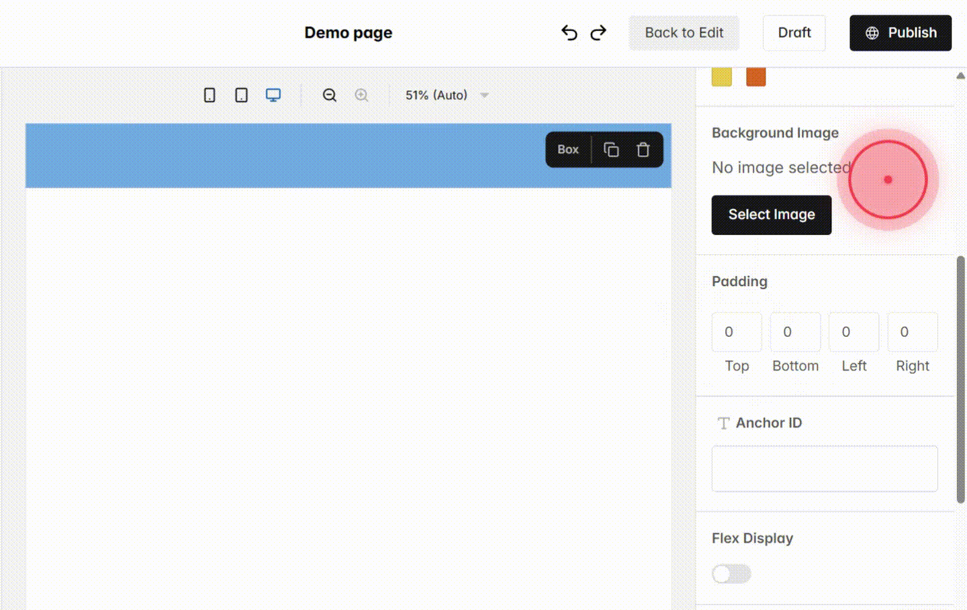The height and width of the screenshot is (610, 967).
Task: Publish the page
Action: coord(900,32)
